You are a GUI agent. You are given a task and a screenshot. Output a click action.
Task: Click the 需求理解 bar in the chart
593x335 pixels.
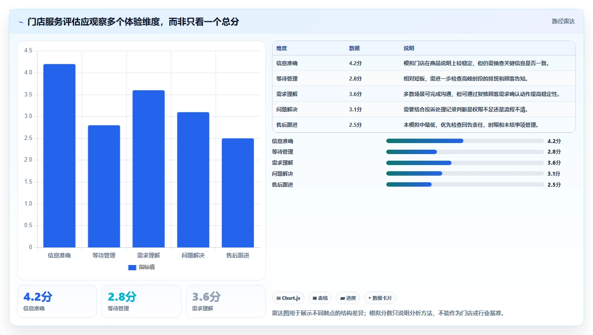pos(149,169)
